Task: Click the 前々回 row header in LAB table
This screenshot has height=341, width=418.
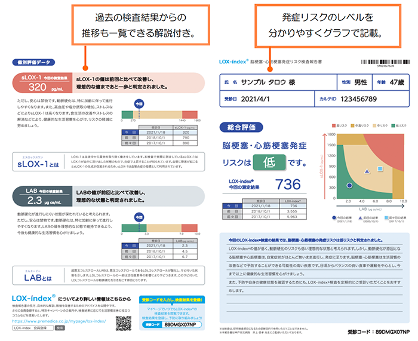Action: click(130, 256)
